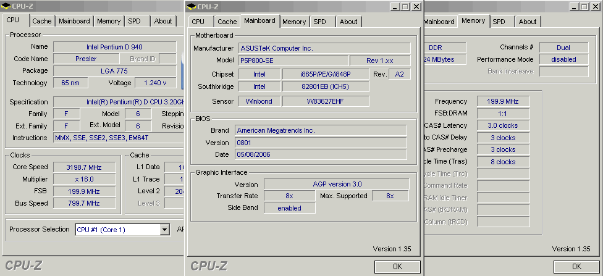The height and width of the screenshot is (276, 603).
Task: Select About tab in the middle CPU-Z window
Action: coord(348,22)
